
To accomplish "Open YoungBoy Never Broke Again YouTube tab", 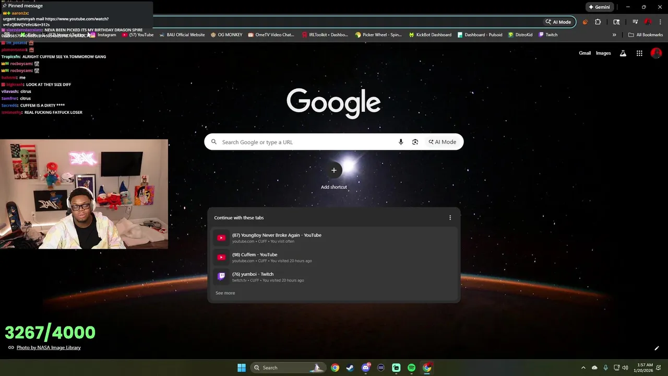I will pos(334,238).
